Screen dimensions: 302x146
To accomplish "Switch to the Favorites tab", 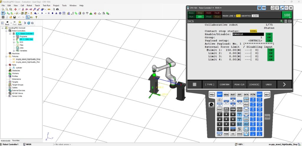I will click(x=16, y=141).
